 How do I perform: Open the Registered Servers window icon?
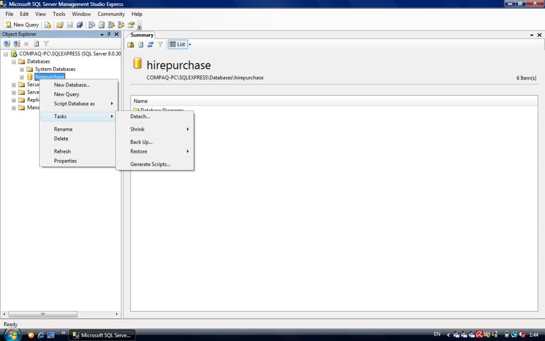[92, 25]
